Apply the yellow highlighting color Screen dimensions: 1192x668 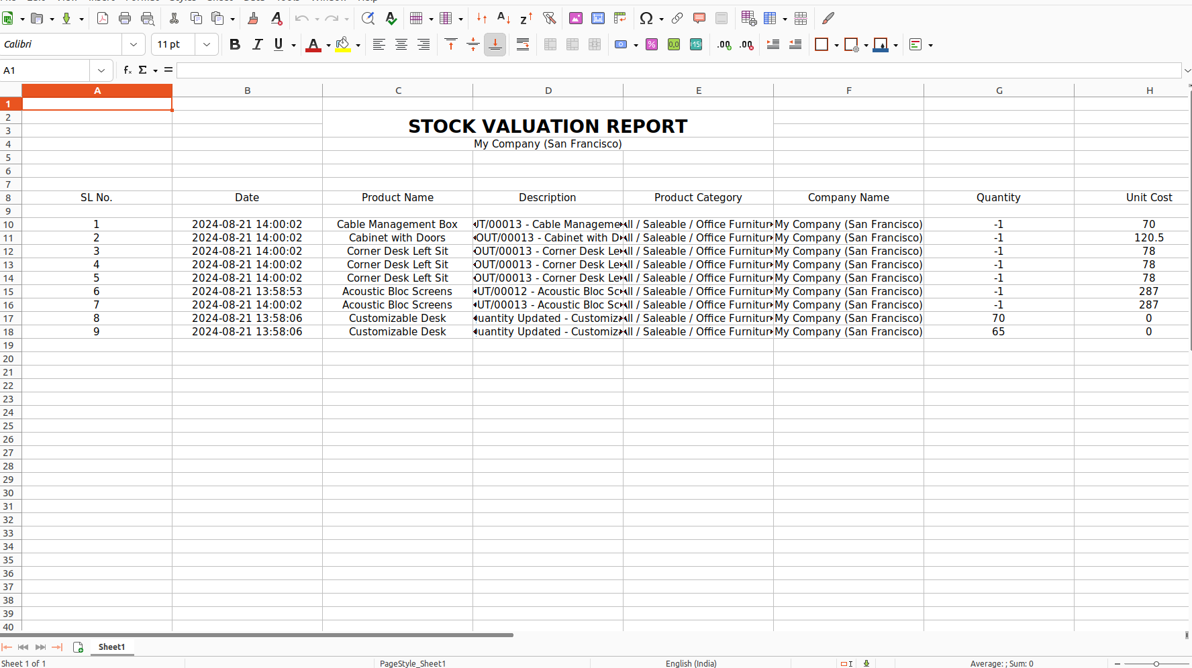click(x=343, y=44)
